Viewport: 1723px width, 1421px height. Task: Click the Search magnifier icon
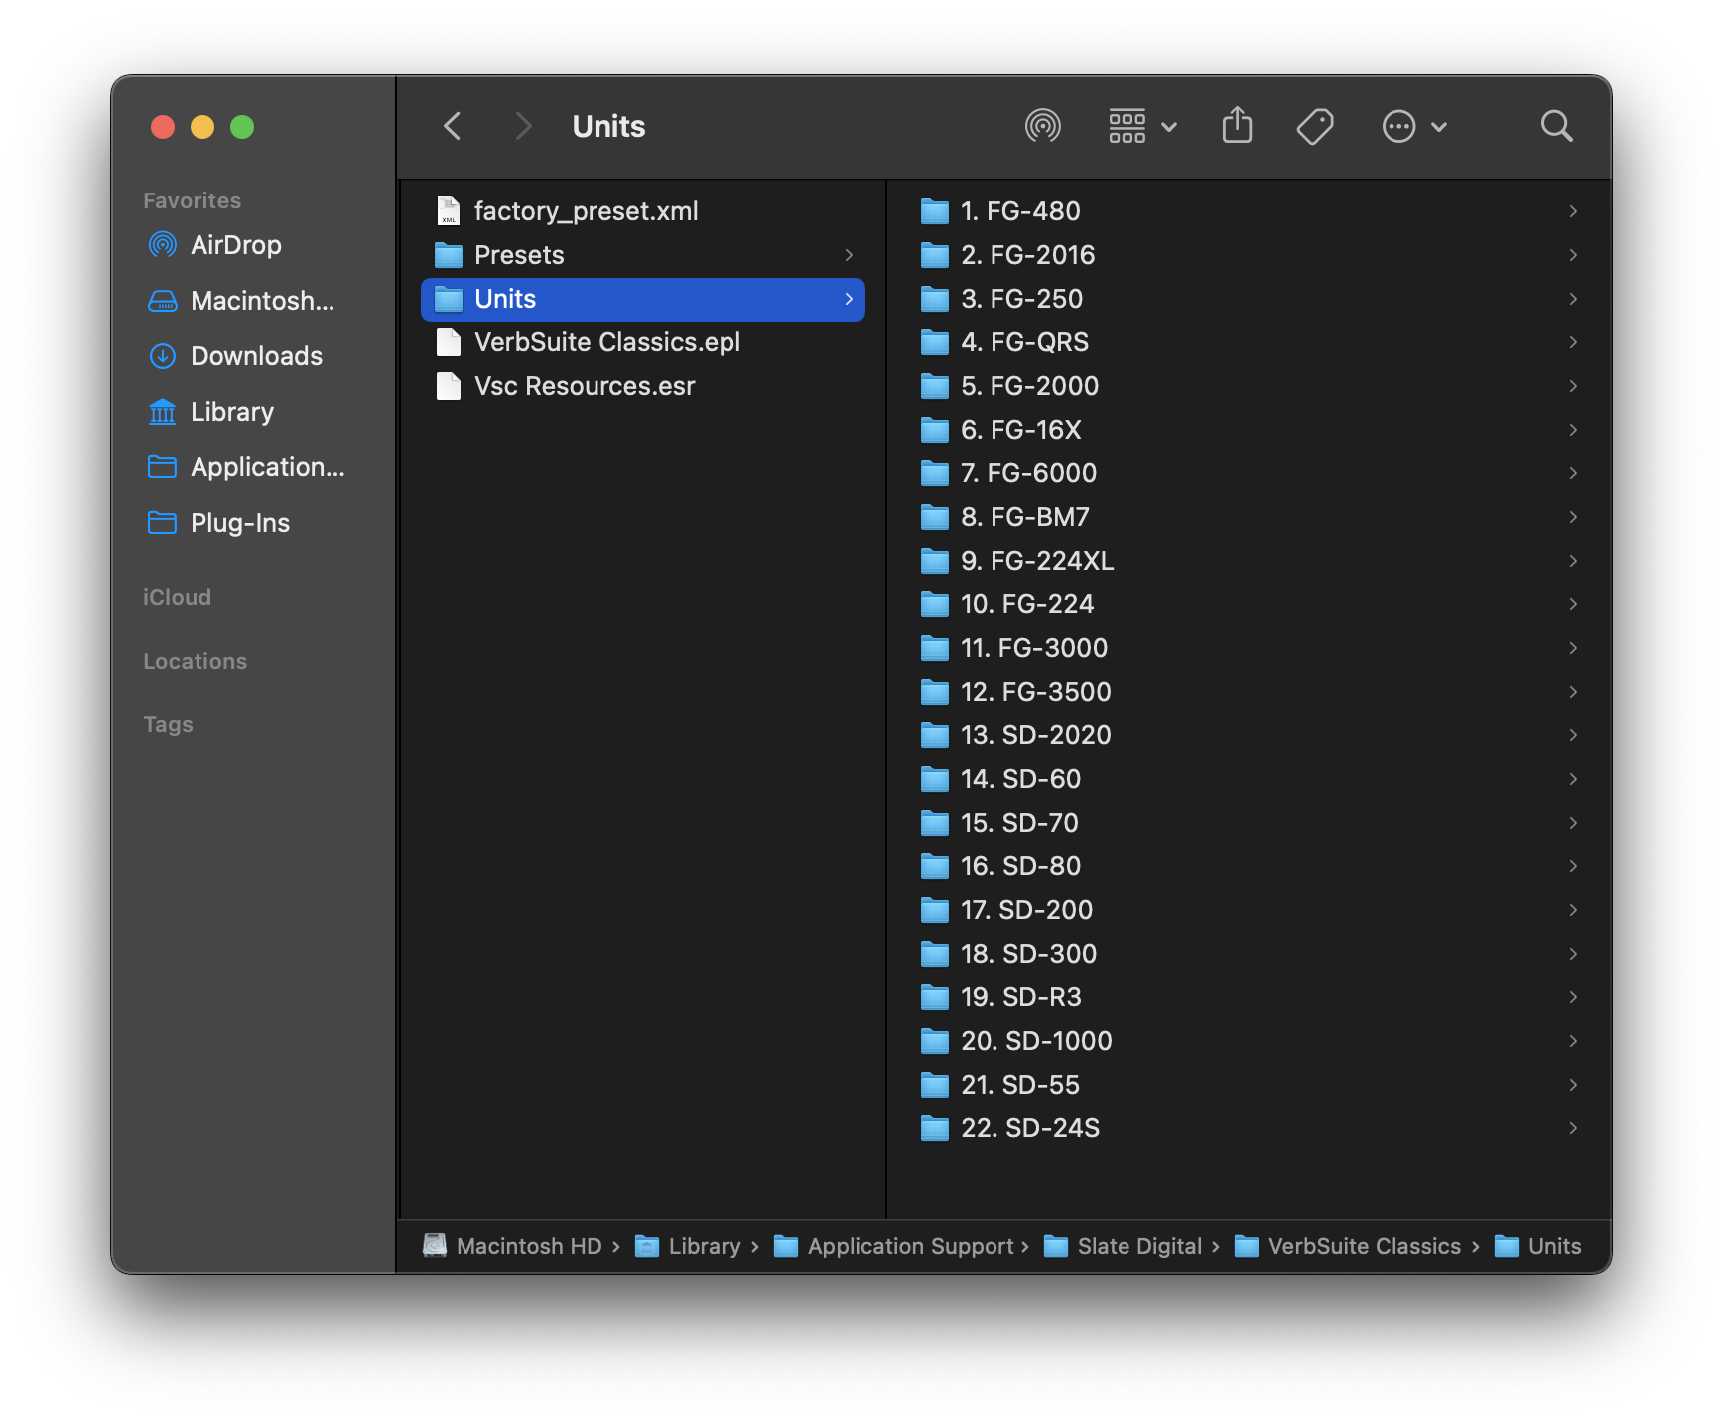click(x=1556, y=127)
